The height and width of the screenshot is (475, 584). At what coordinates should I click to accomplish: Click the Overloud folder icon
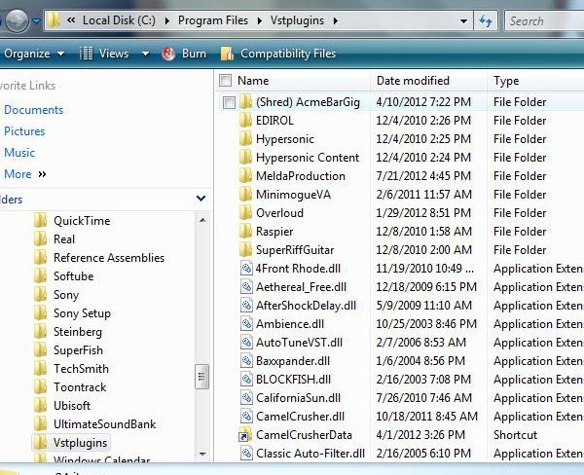click(246, 213)
